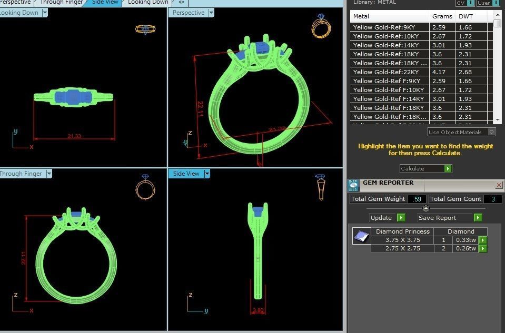Open the Through Finger viewport dropdown arrow

coord(49,174)
